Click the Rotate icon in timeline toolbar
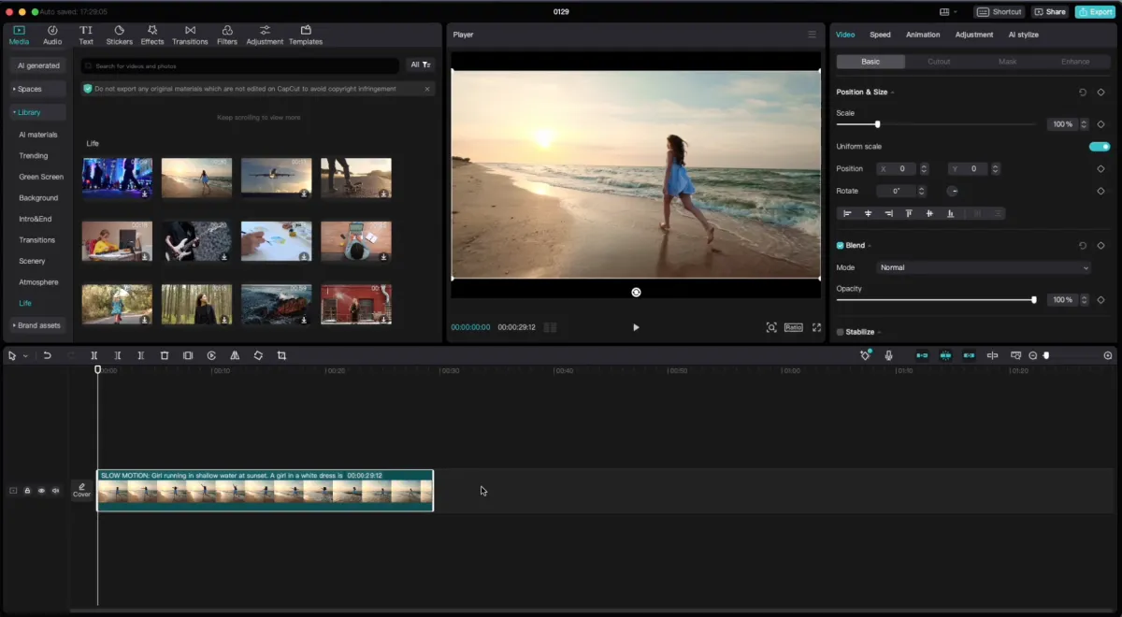This screenshot has width=1122, height=617. pos(258,355)
